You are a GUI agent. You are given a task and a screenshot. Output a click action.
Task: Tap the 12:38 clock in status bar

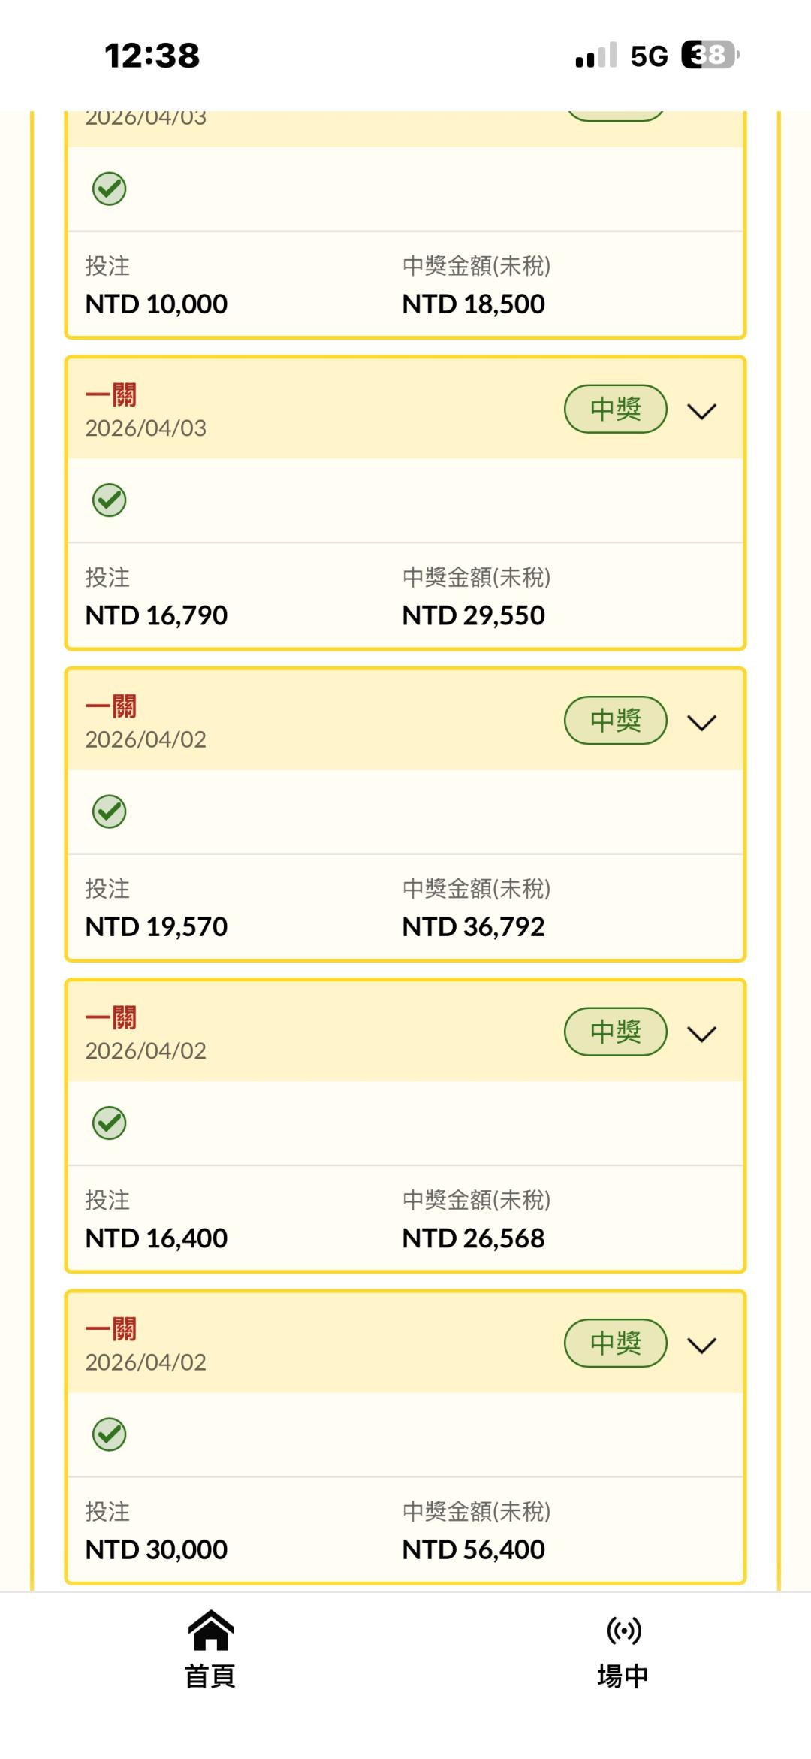[x=152, y=56]
